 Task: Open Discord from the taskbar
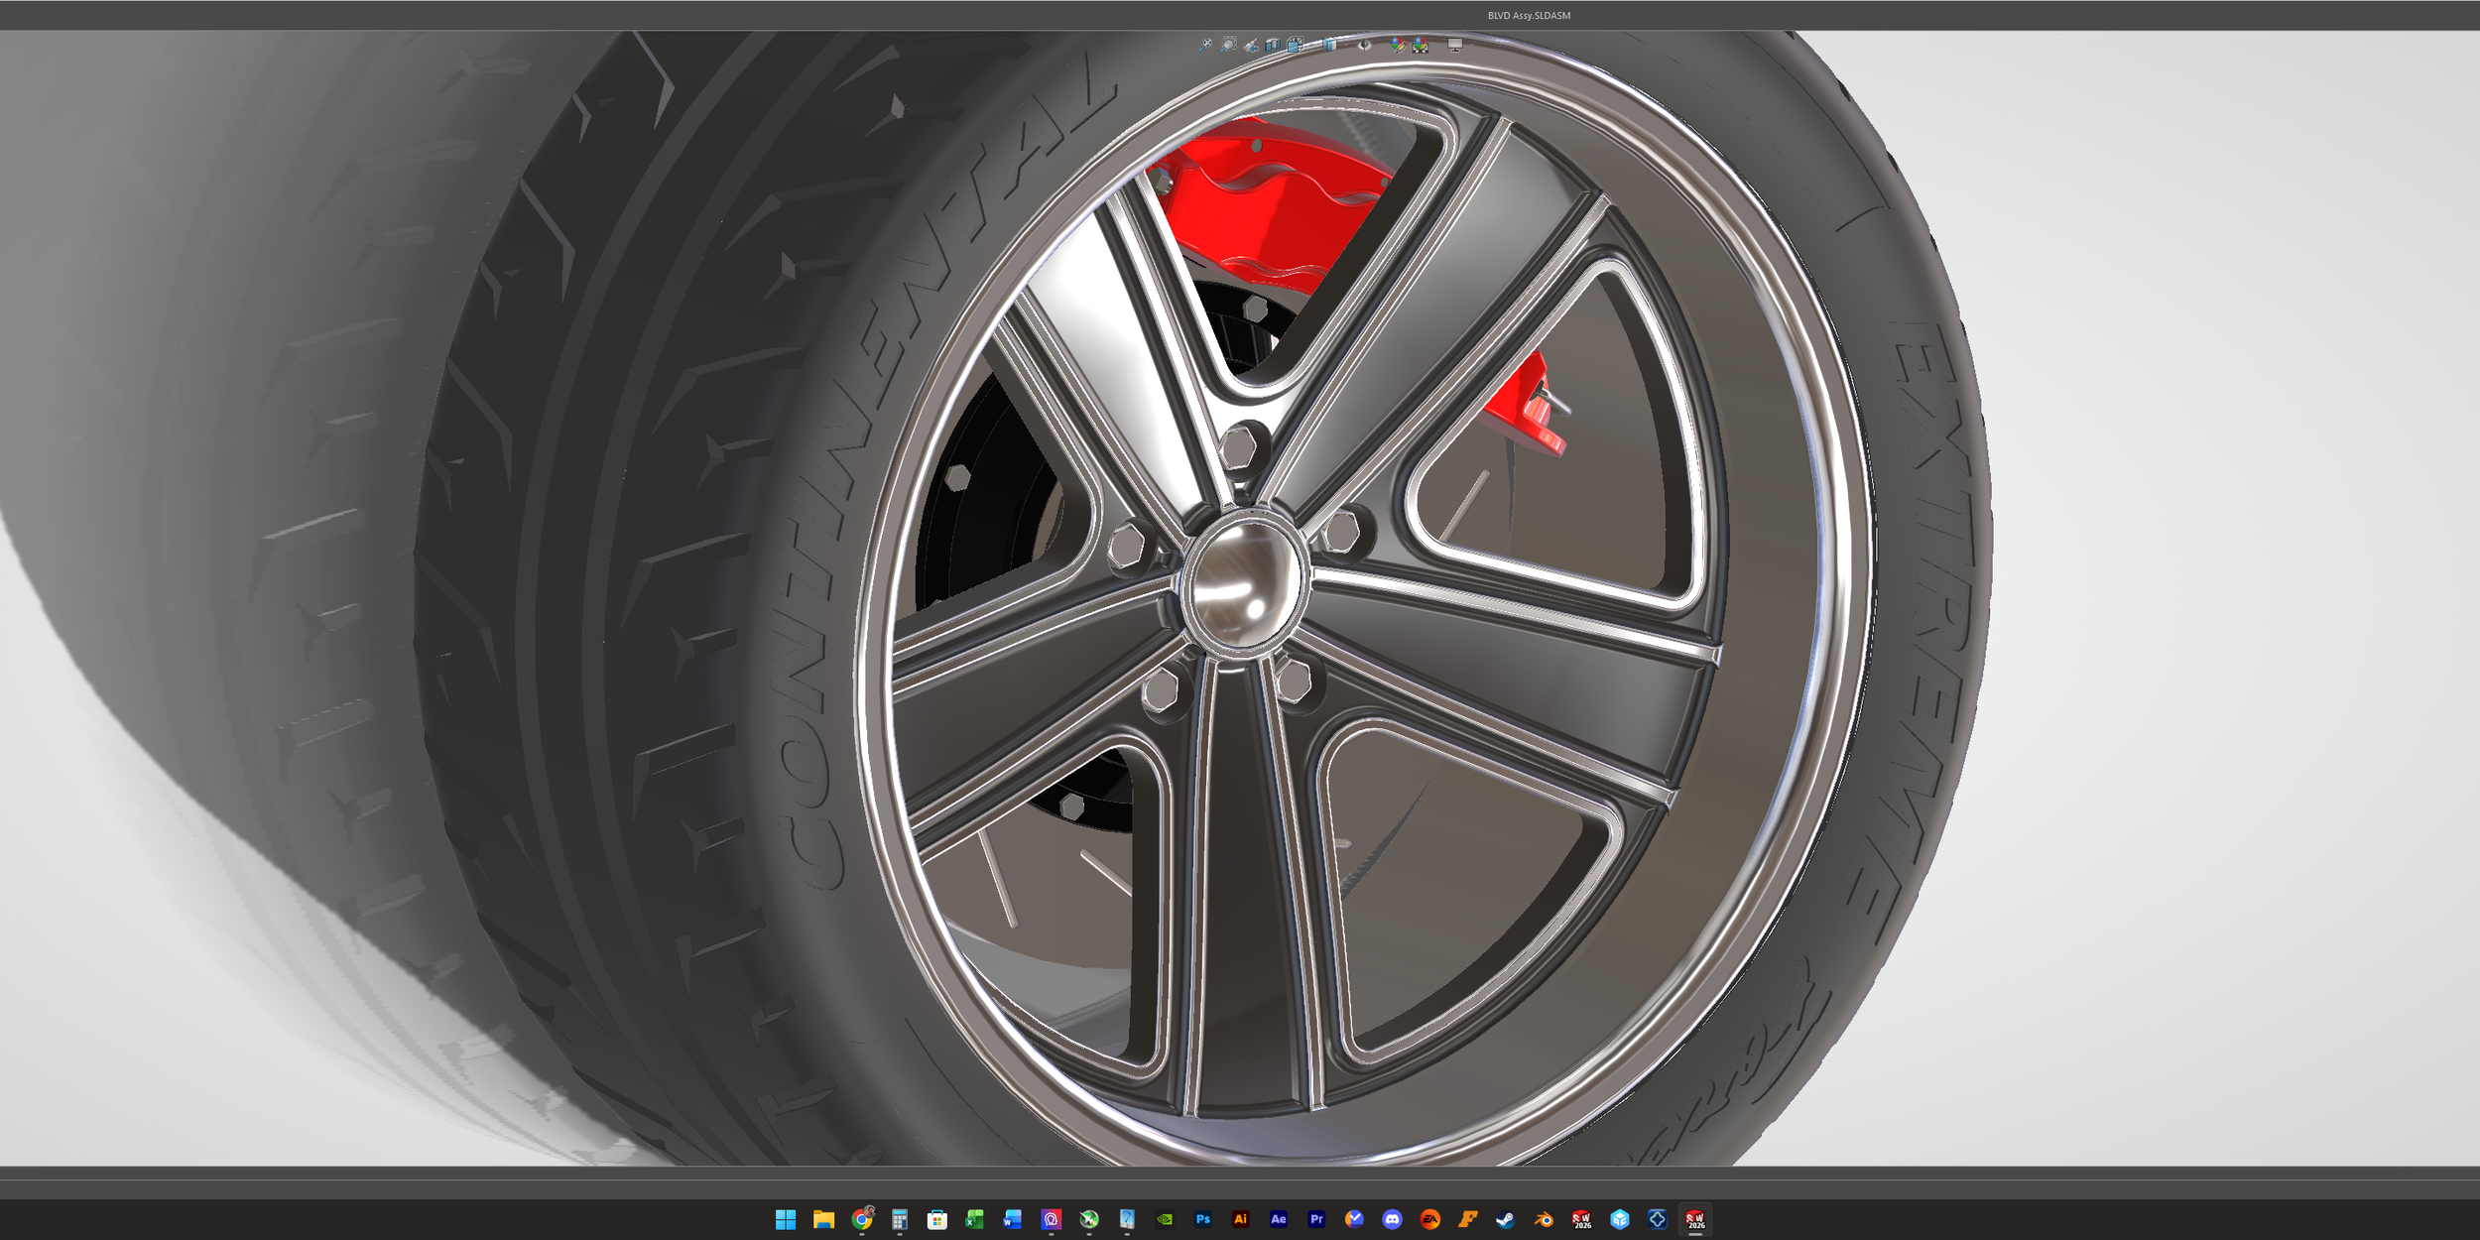click(1392, 1219)
